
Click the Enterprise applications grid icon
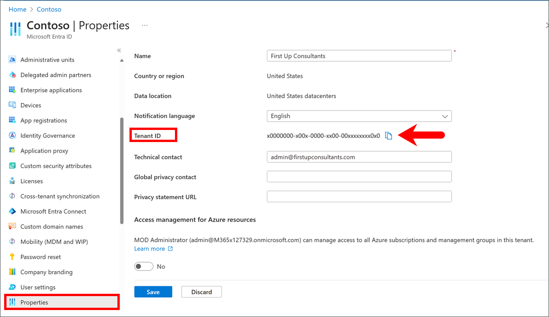(x=12, y=90)
